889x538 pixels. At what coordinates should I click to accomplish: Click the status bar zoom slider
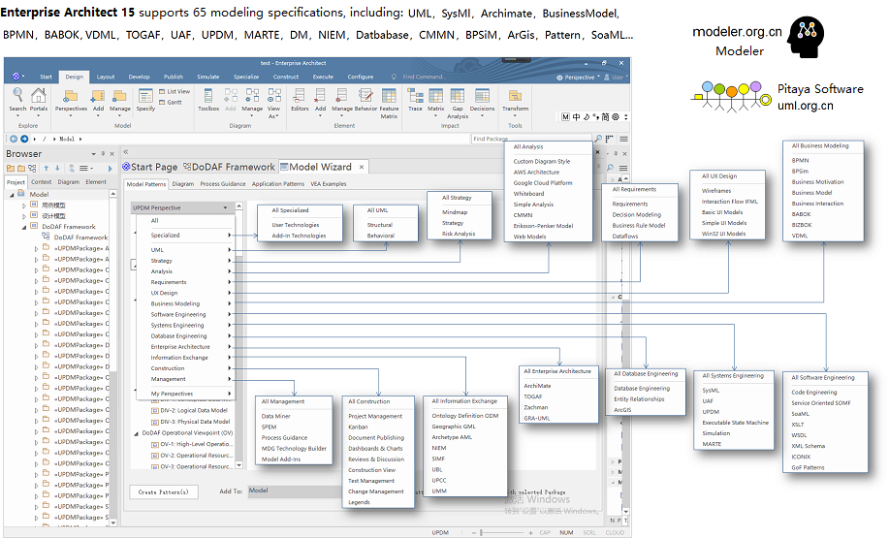point(504,532)
